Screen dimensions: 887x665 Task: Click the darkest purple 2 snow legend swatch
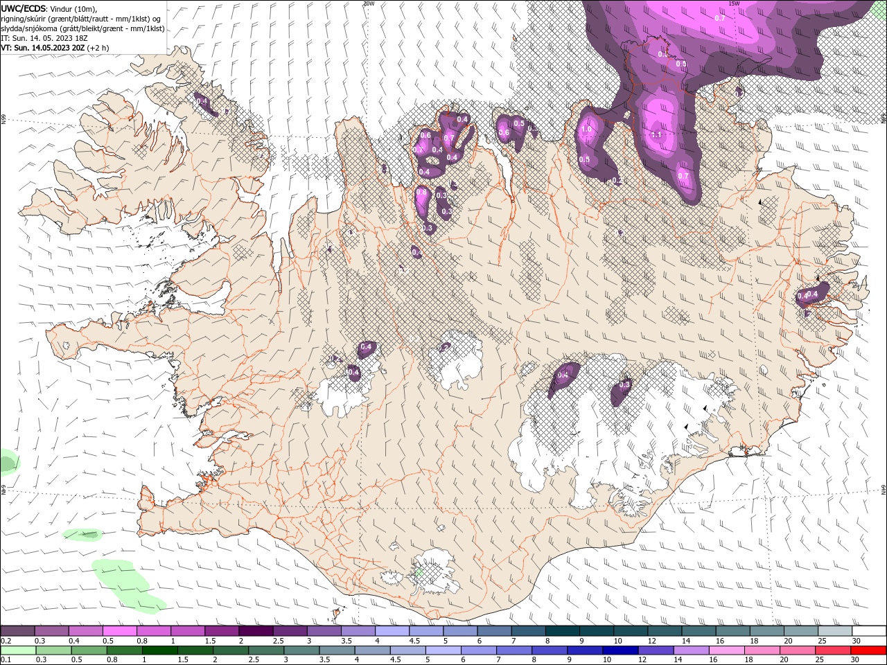pos(255,630)
